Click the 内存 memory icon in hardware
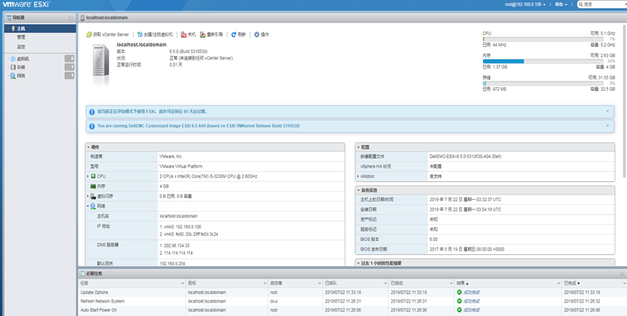This screenshot has height=316, width=627. (x=93, y=186)
